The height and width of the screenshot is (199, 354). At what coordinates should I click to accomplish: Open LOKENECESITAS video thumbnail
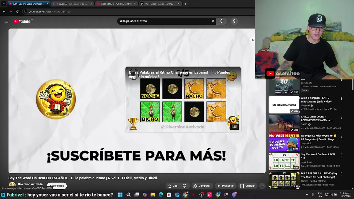(284, 124)
